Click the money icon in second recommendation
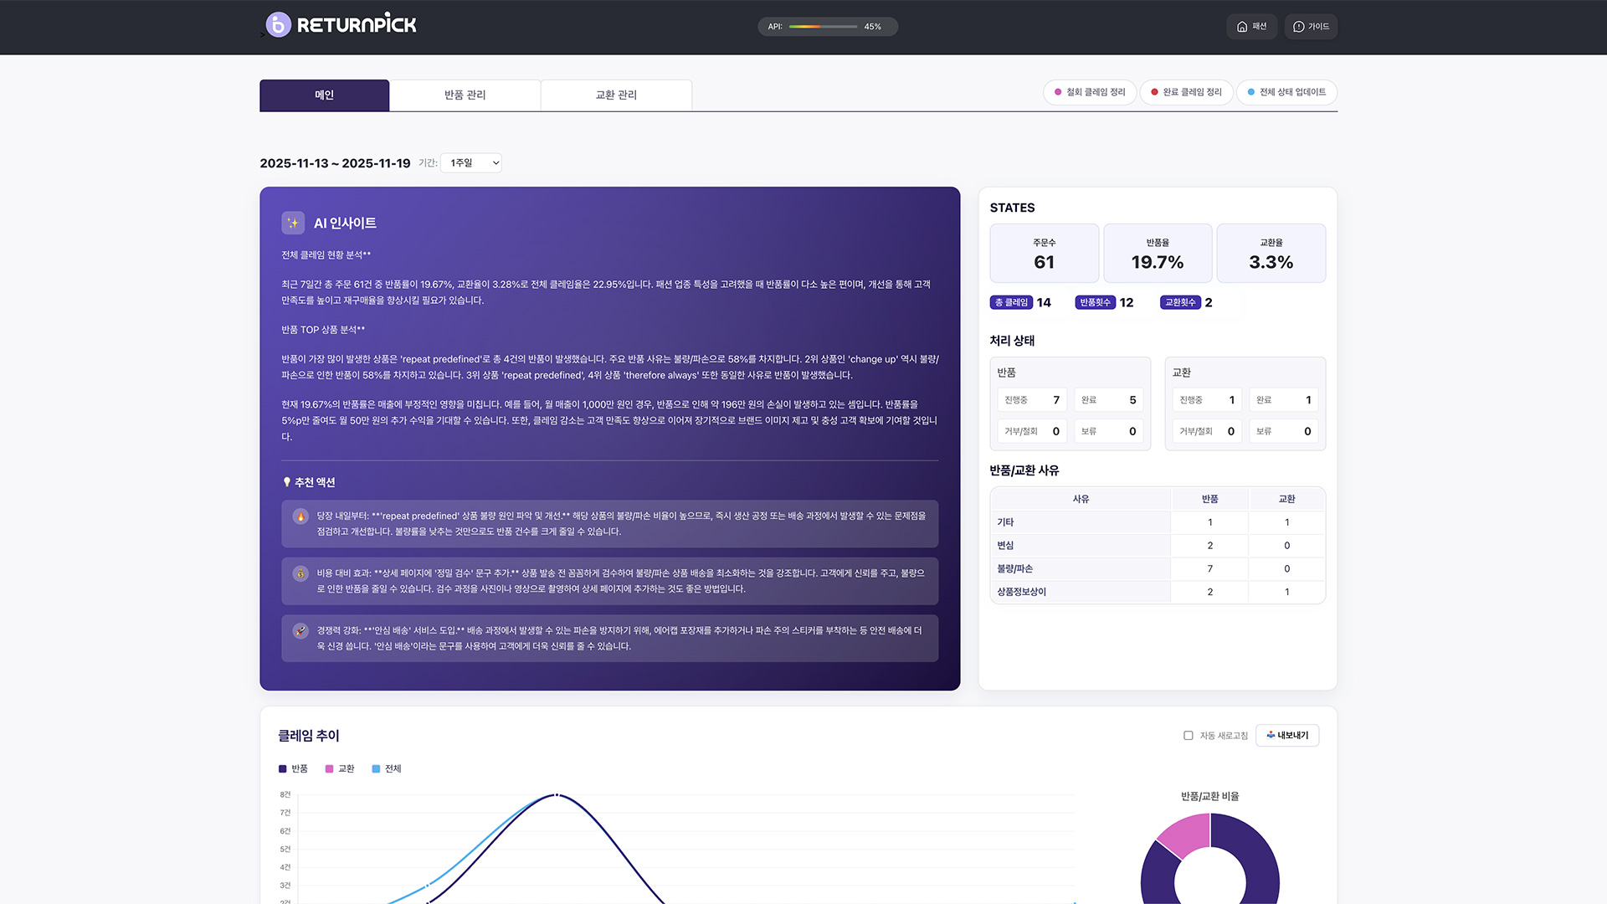Viewport: 1607px width, 904px height. point(300,573)
